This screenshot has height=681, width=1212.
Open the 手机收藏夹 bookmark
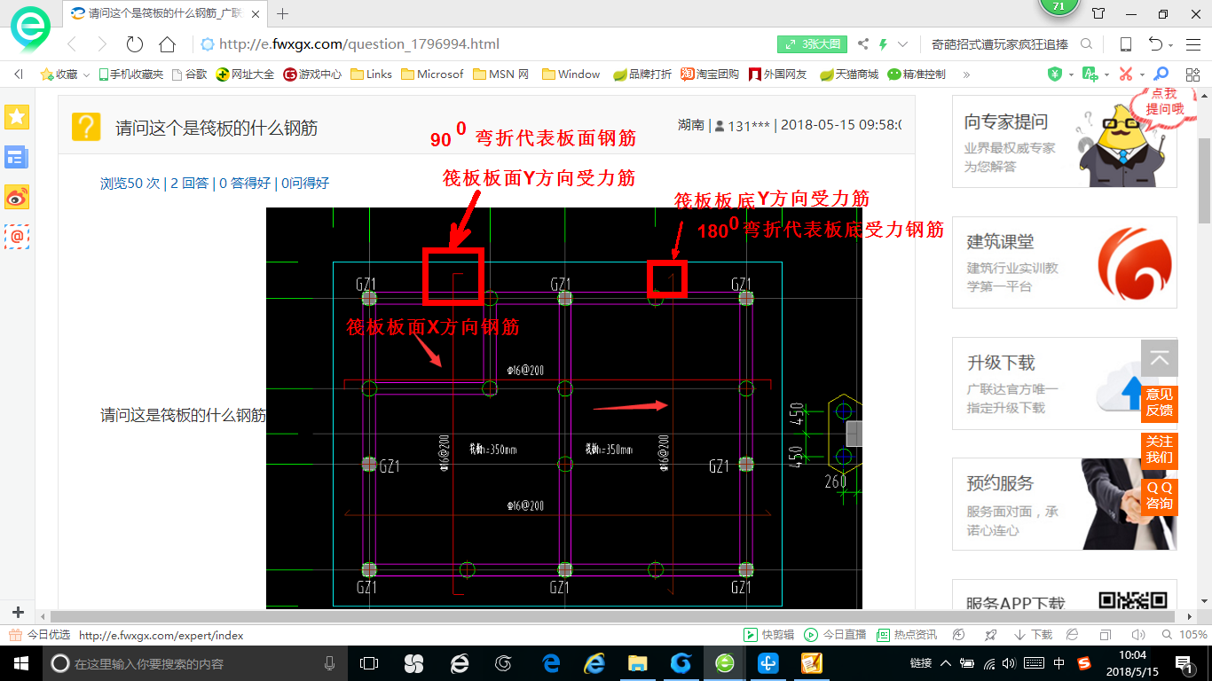(x=130, y=74)
